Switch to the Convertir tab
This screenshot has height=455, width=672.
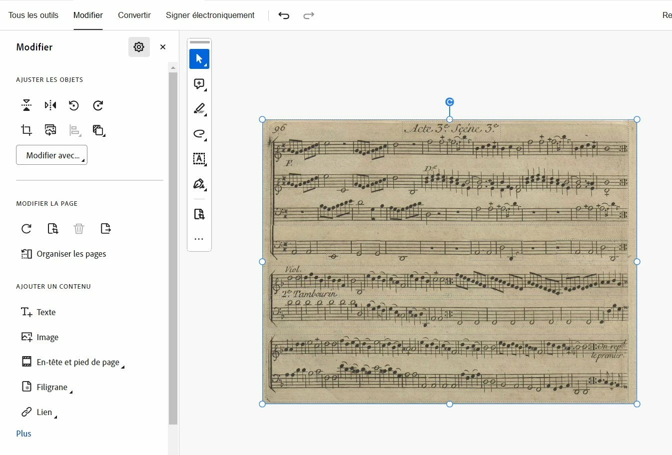[x=134, y=15]
